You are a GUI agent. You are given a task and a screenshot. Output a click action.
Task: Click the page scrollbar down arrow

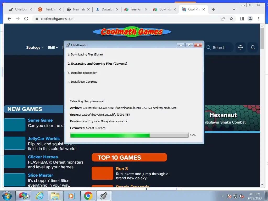click(262, 185)
